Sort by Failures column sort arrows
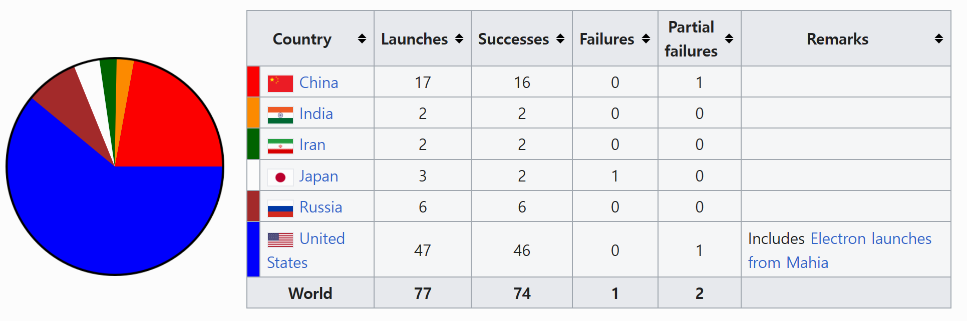 646,39
